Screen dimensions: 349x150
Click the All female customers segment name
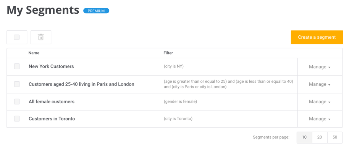click(52, 102)
